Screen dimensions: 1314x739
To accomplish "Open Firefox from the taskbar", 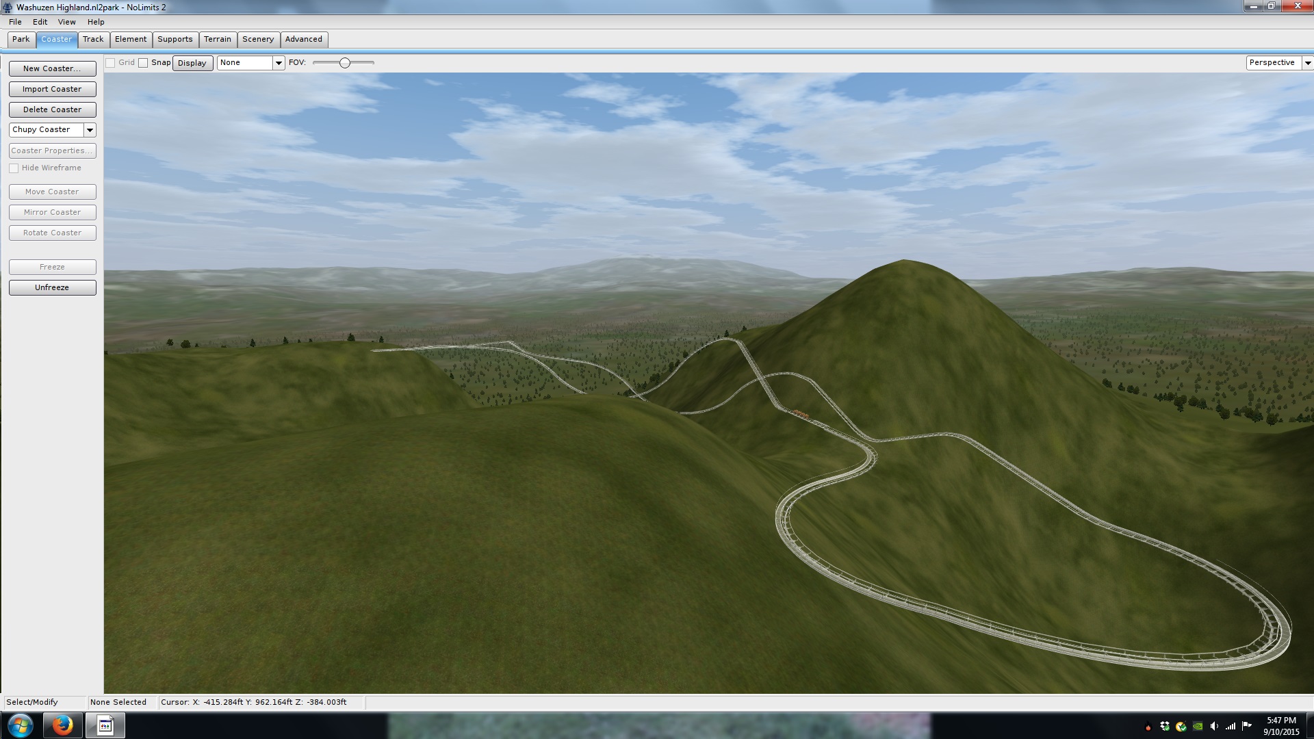I will click(62, 725).
